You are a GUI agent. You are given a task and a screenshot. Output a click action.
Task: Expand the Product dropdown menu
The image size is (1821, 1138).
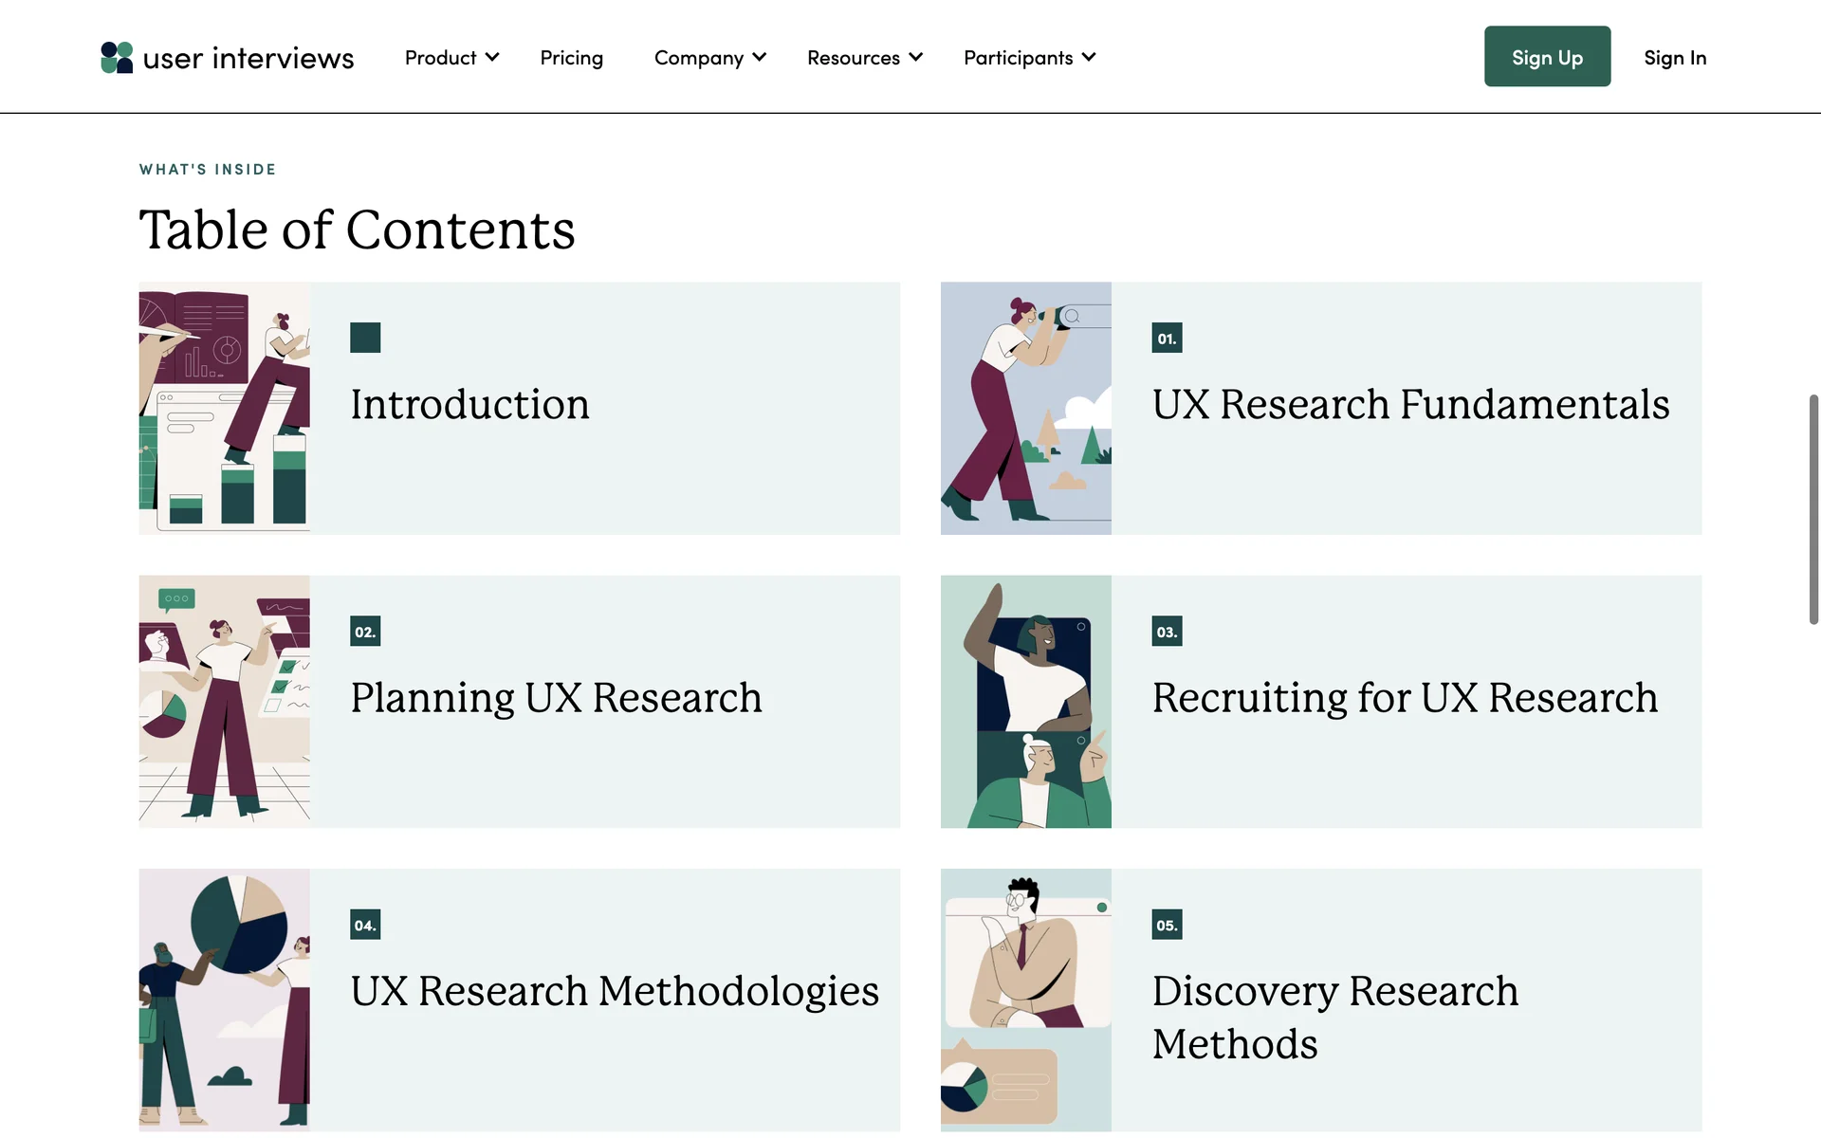tap(451, 58)
